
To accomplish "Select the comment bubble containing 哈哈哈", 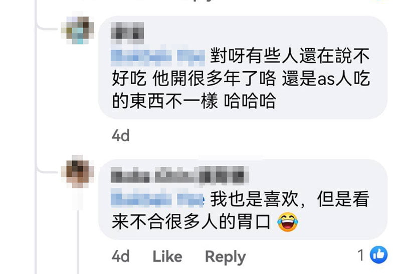I will pyautogui.click(x=243, y=67).
